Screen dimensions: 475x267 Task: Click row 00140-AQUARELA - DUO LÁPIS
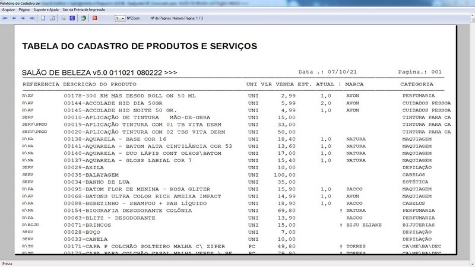236,153
